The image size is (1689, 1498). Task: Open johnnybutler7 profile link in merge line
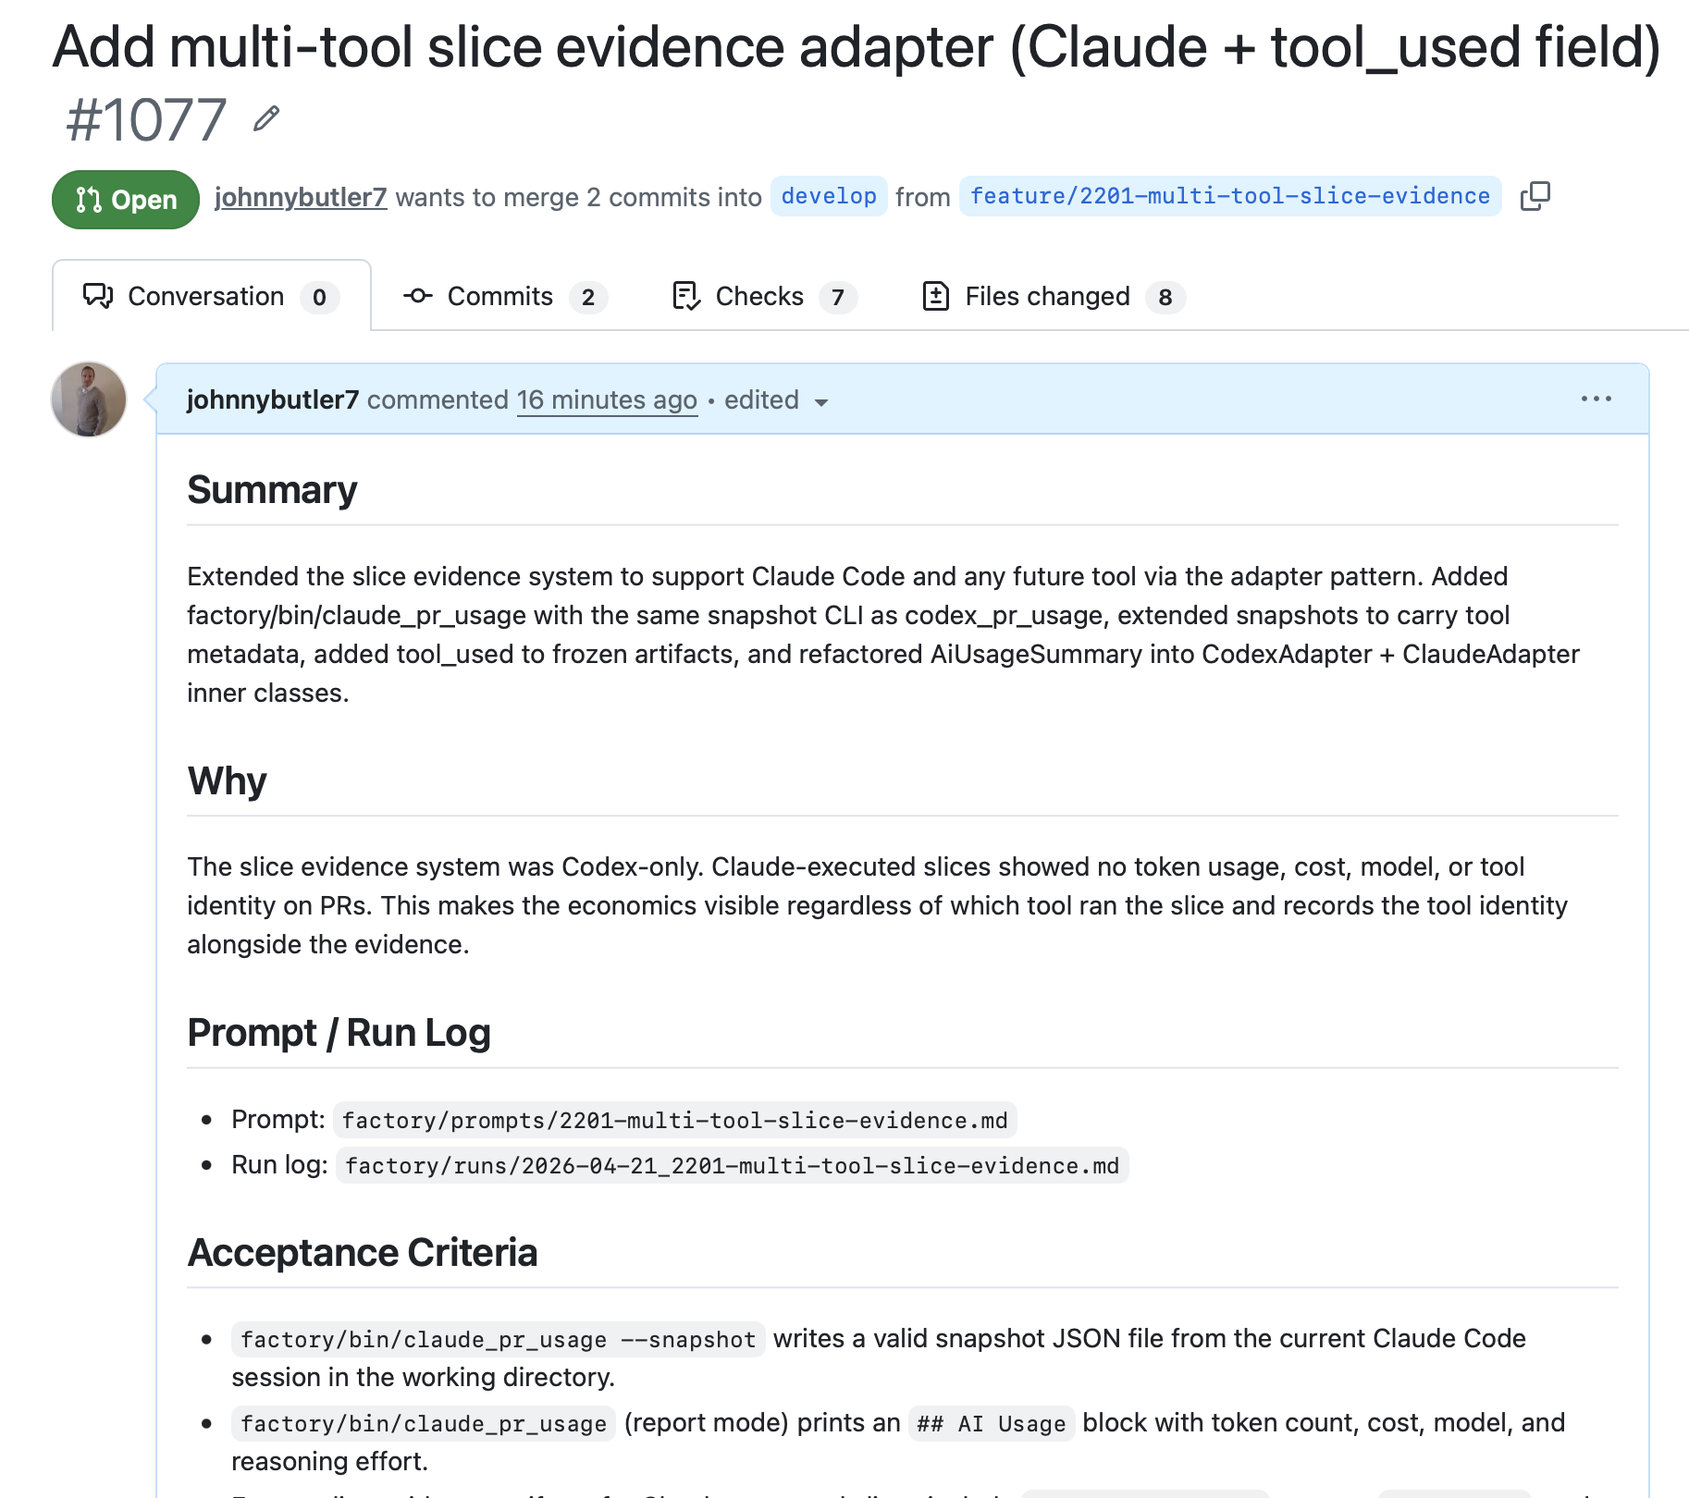click(301, 197)
